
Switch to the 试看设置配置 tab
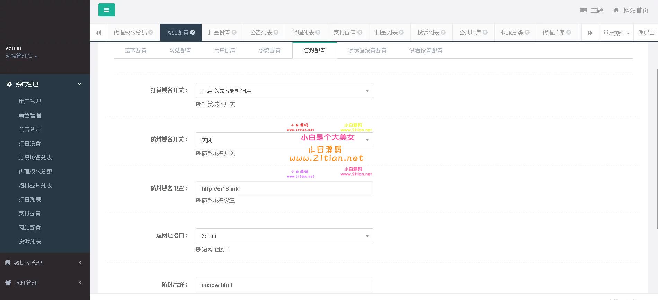(426, 51)
